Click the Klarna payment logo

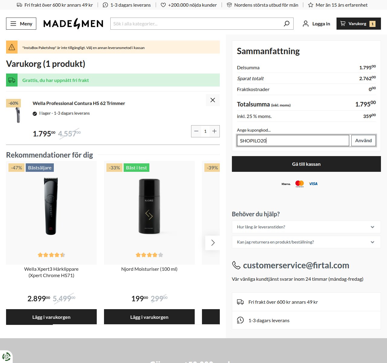click(286, 184)
